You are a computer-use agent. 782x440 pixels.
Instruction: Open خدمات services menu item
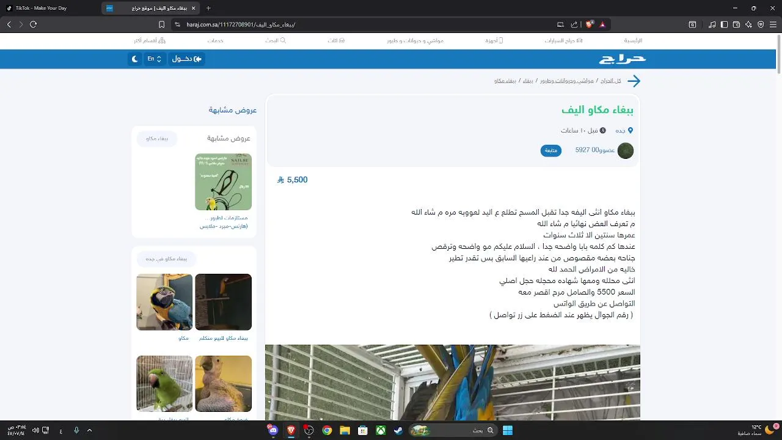(215, 40)
